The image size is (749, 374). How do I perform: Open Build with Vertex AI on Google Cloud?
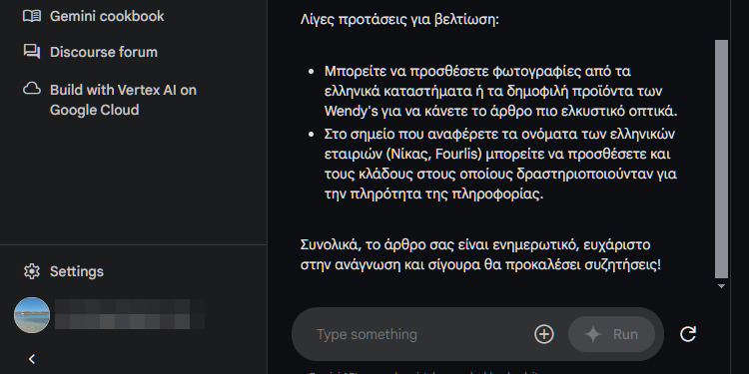click(x=123, y=100)
